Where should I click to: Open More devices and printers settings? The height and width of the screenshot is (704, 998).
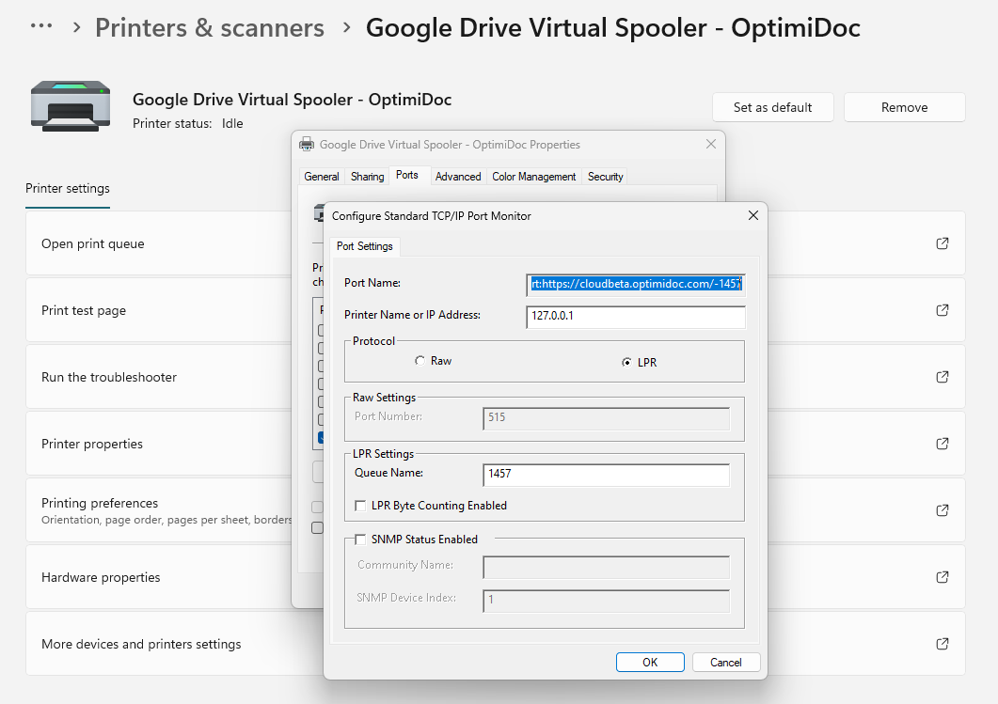(x=495, y=644)
